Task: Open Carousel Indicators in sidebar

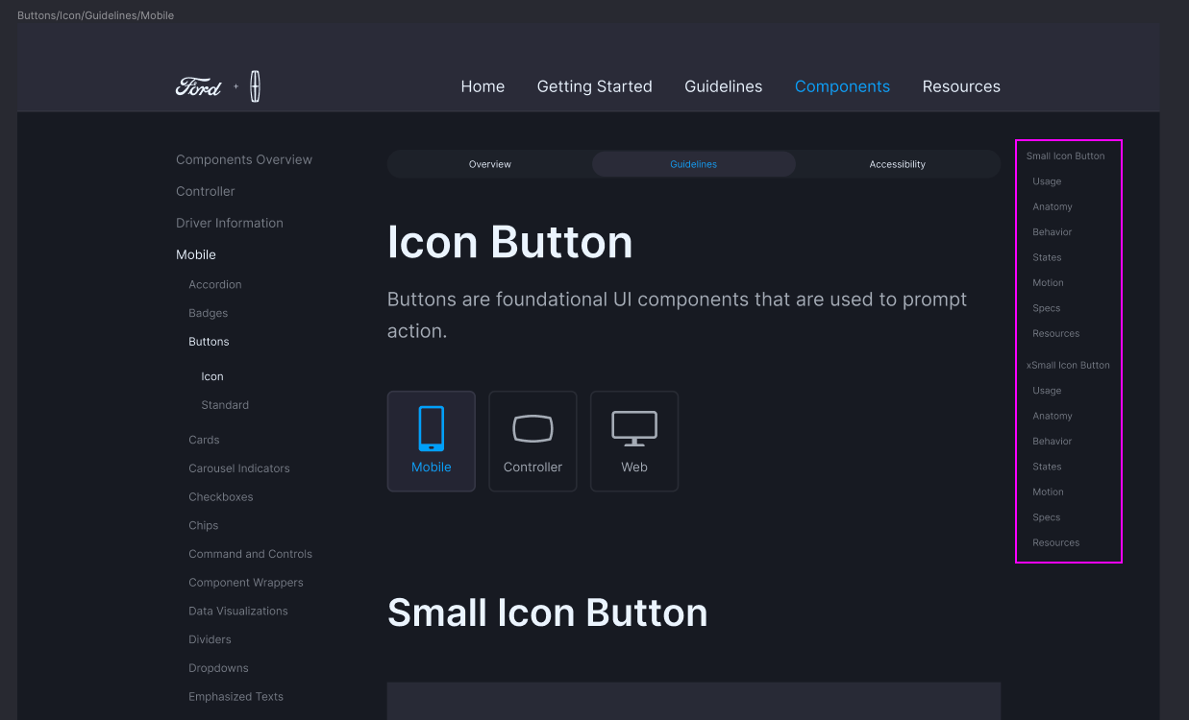Action: pyautogui.click(x=239, y=468)
